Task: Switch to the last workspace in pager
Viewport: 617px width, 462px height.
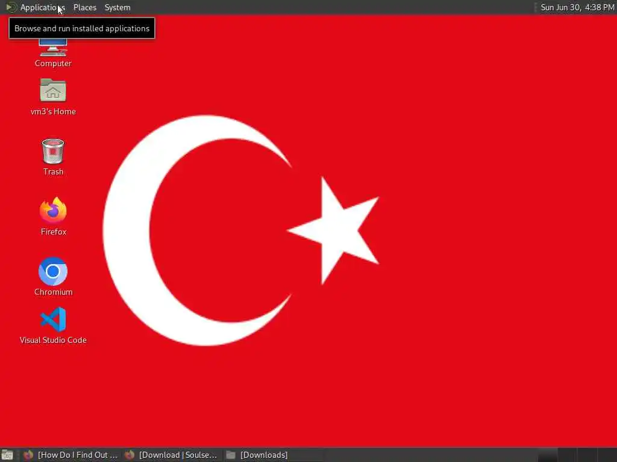Action: [607, 455]
